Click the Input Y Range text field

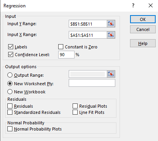pyautogui.click(x=88, y=24)
